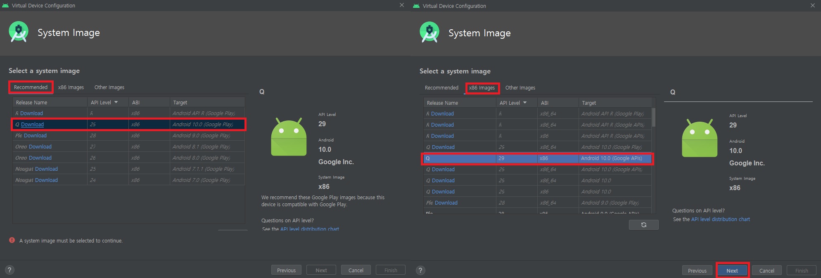Download Nougat API 25 image

tap(46, 169)
